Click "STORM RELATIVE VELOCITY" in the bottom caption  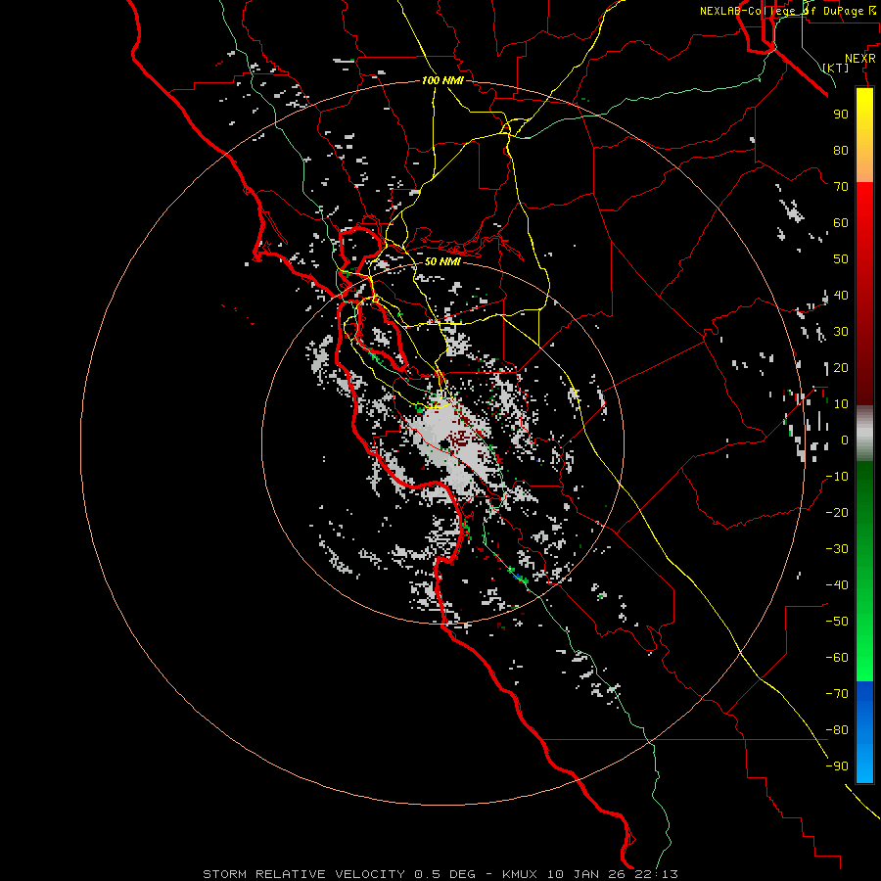303,874
